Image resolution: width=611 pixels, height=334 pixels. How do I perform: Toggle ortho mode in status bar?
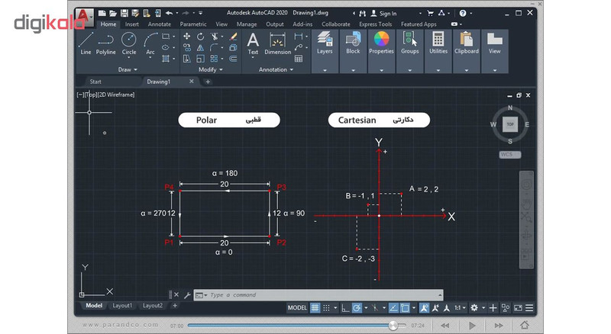coord(345,308)
